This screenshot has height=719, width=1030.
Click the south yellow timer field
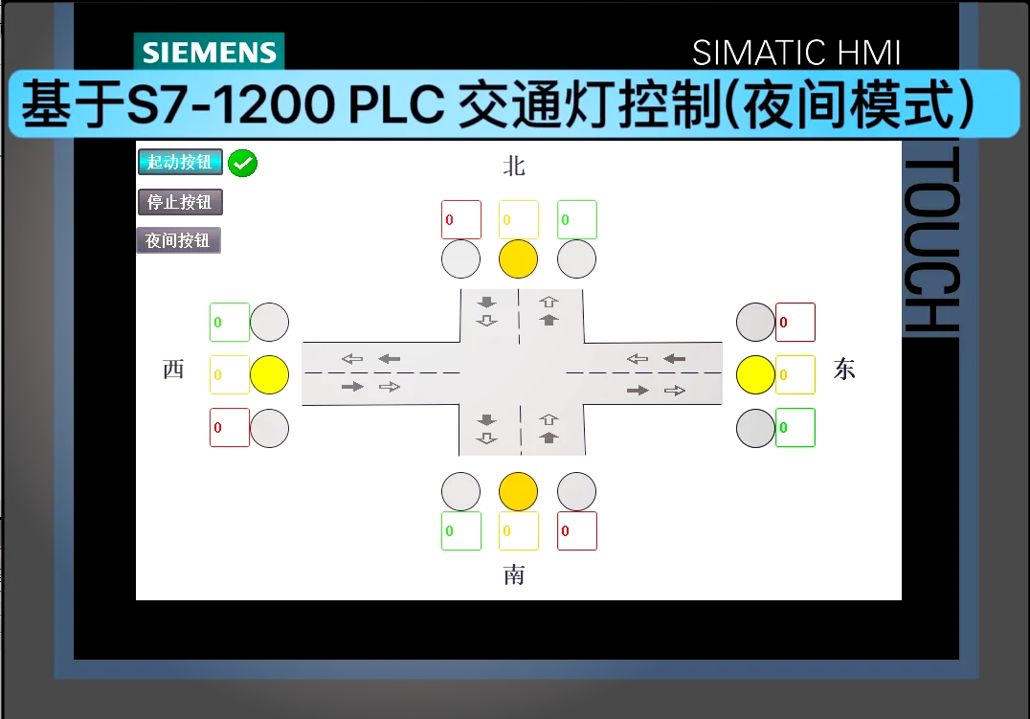pyautogui.click(x=519, y=531)
